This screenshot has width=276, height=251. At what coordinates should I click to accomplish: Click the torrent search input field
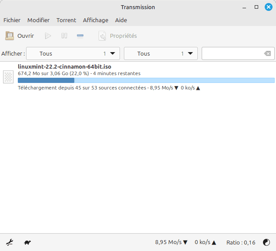point(233,53)
